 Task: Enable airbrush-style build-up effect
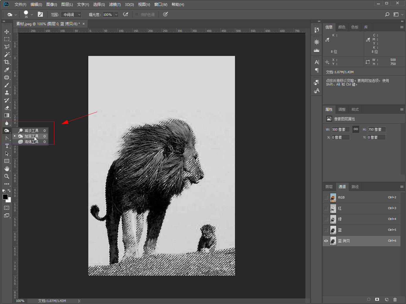pyautogui.click(x=126, y=14)
